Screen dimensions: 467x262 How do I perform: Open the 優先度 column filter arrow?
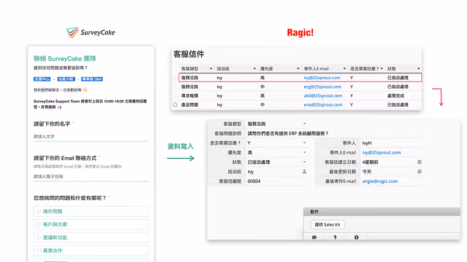[x=298, y=69]
